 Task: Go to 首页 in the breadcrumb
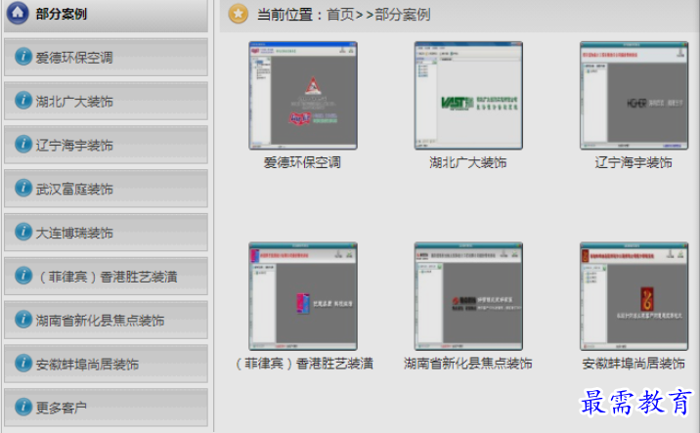340,15
